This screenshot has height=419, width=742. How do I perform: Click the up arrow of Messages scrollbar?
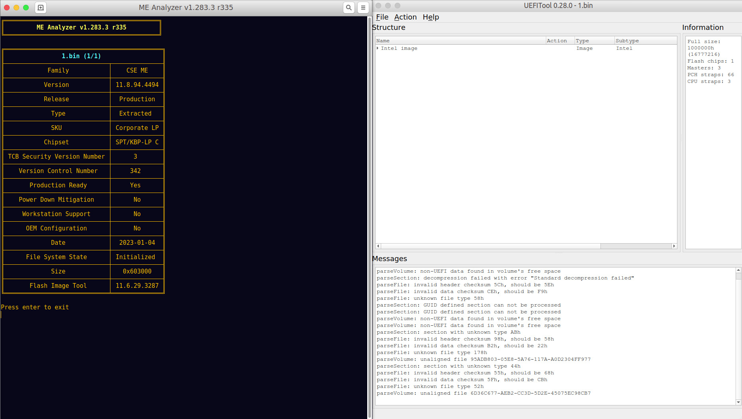coord(738,270)
